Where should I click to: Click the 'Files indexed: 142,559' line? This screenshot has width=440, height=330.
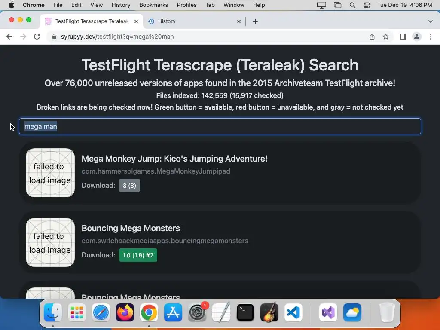[x=220, y=95]
